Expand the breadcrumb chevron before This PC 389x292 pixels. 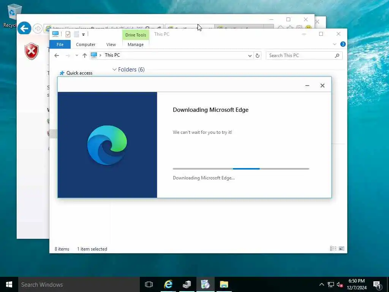(x=100, y=55)
